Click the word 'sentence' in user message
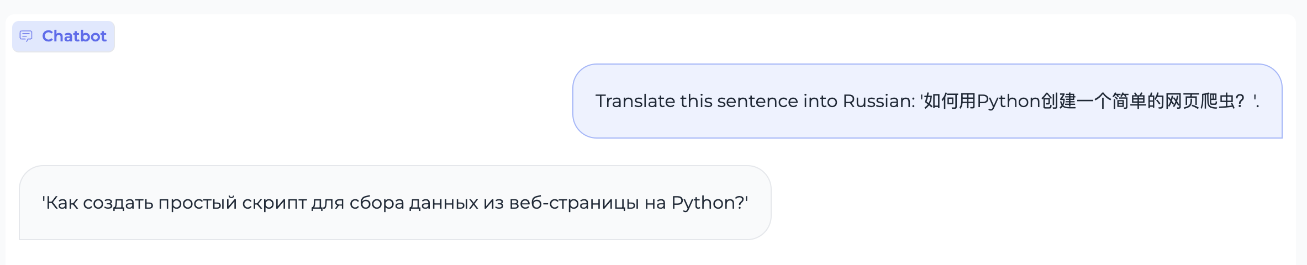Viewport: 1307px width, 265px height. [x=757, y=101]
